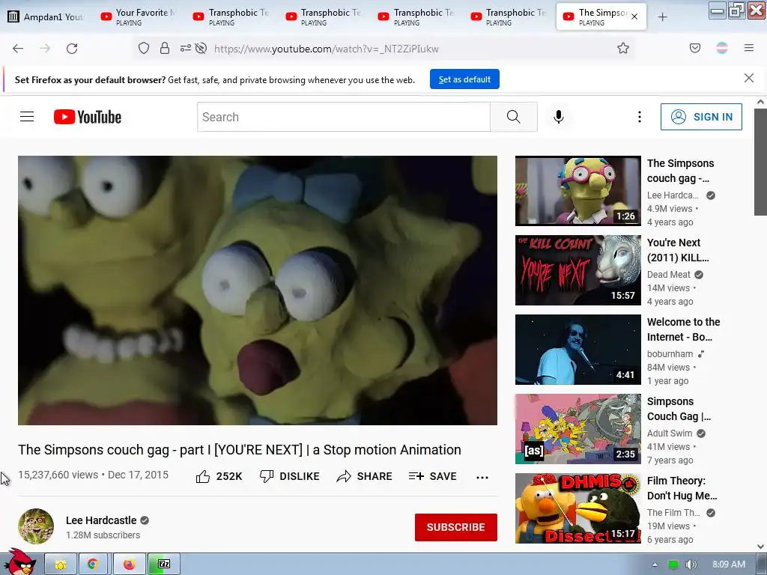Switch to the Ampdan1 tab
The width and height of the screenshot is (767, 575).
tap(46, 17)
